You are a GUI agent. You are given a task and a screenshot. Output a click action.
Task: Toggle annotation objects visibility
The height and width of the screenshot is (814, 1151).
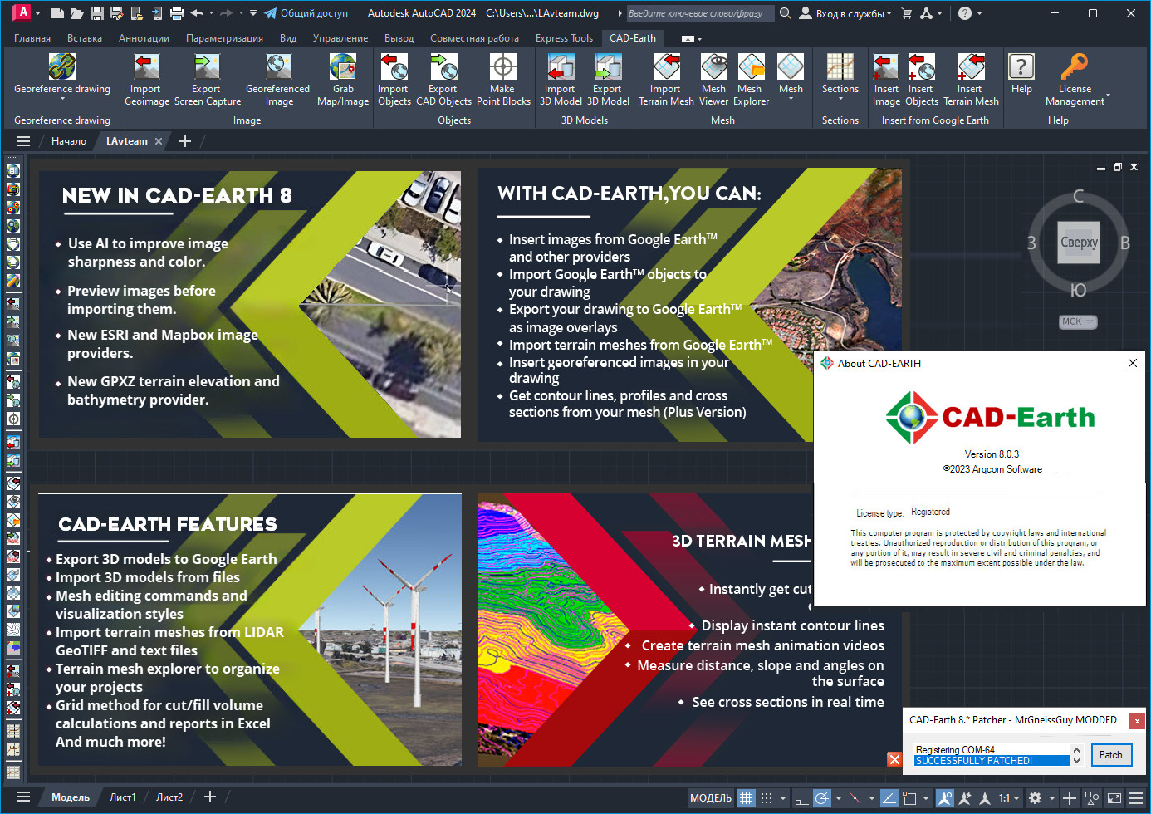[x=945, y=797]
